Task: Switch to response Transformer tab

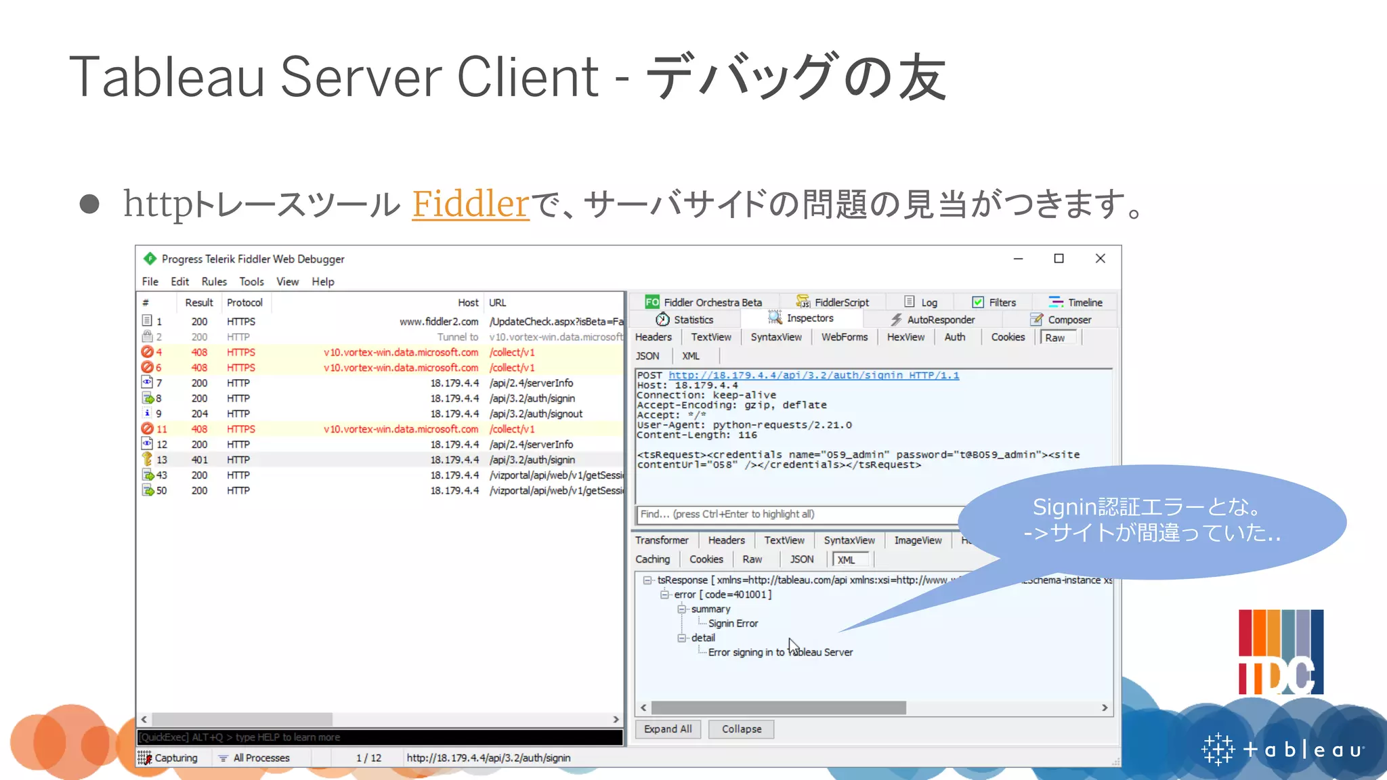Action: coord(662,540)
